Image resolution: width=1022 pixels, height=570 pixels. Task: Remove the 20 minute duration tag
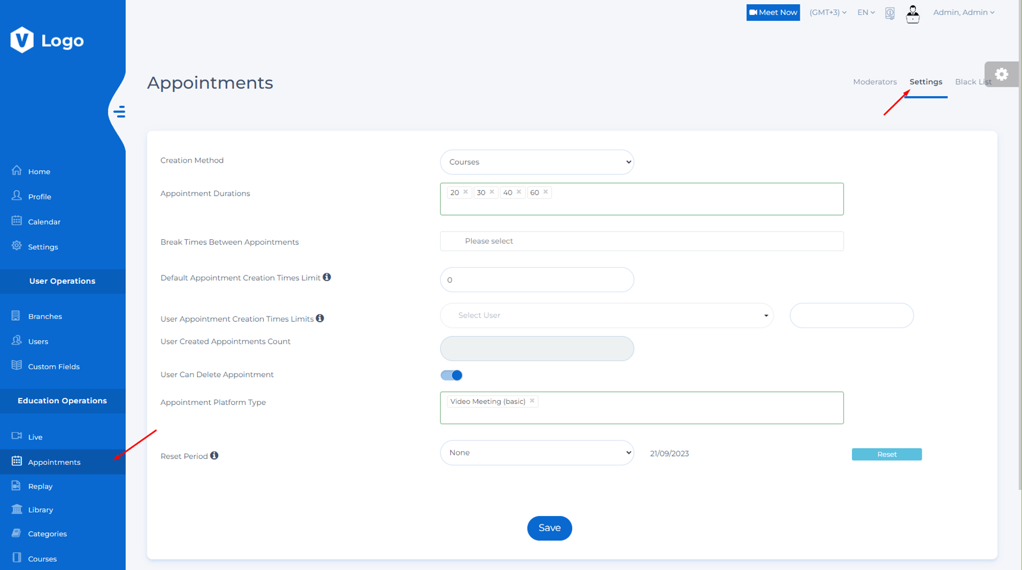[x=466, y=192]
